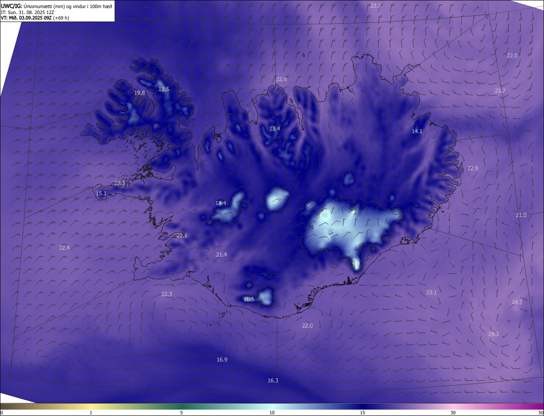Click the 16.3 value near the bottom
Screen dimensions: 544x416
273,380
